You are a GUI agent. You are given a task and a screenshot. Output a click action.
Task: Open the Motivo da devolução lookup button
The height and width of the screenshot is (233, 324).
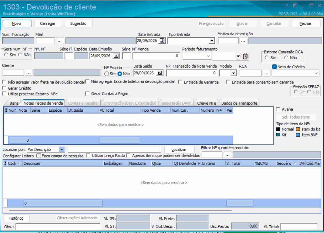point(243,41)
